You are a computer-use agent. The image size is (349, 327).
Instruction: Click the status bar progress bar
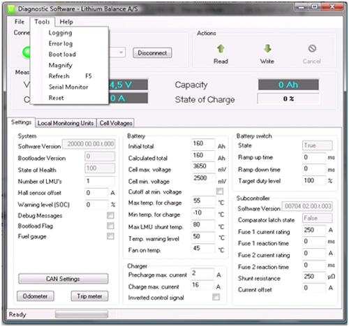82,314
